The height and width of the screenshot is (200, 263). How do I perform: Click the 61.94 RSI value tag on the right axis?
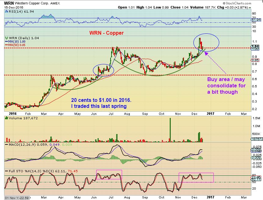coord(256,20)
